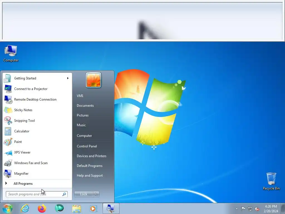Select the Computer desktop icon
This screenshot has width=285, height=214.
[11, 53]
